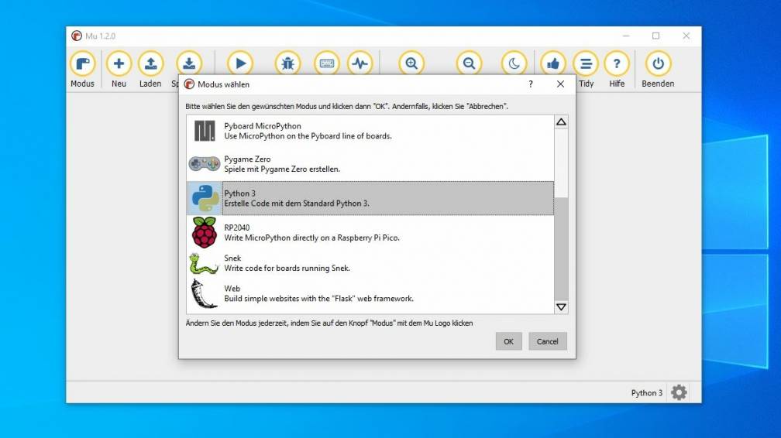Tidy the code with Tidy button
The height and width of the screenshot is (438, 781).
pos(586,64)
